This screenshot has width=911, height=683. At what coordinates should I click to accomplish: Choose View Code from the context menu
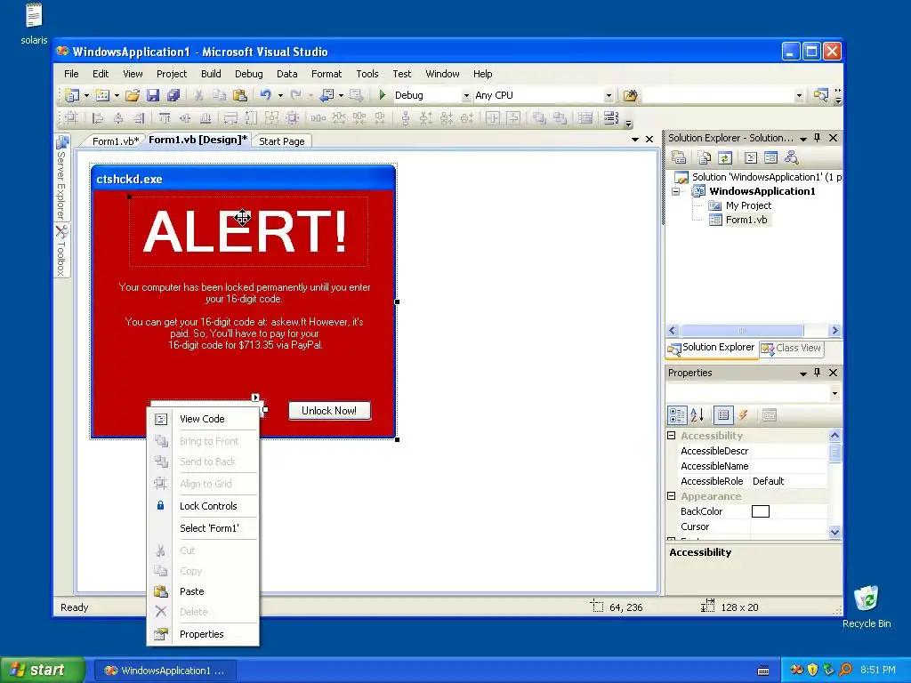pyautogui.click(x=202, y=419)
